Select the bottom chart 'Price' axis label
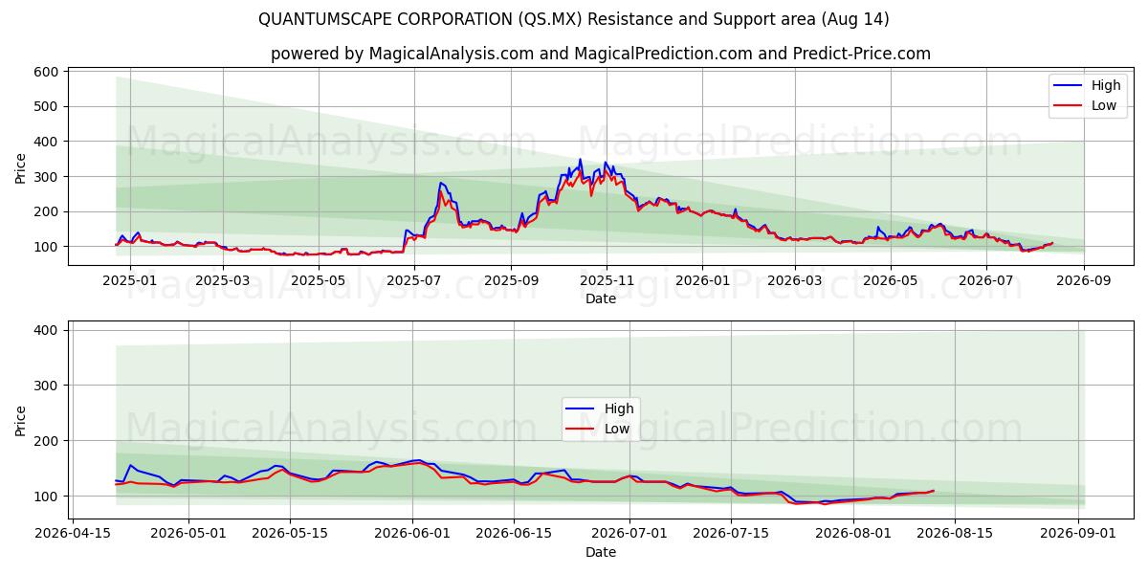 (x=21, y=421)
